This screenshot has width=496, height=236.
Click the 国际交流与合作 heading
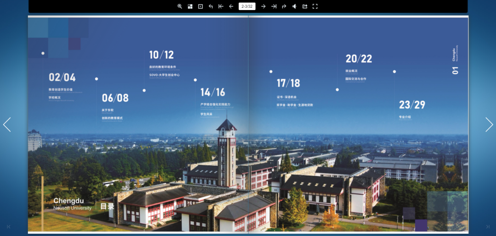(x=356, y=79)
